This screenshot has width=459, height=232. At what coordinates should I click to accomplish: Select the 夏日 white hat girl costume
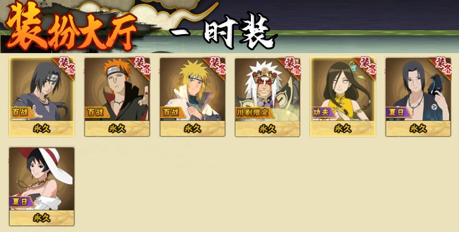tap(42, 187)
